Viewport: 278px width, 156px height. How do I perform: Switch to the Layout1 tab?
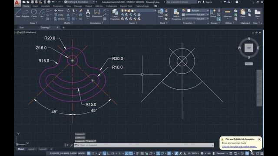tap(31, 149)
